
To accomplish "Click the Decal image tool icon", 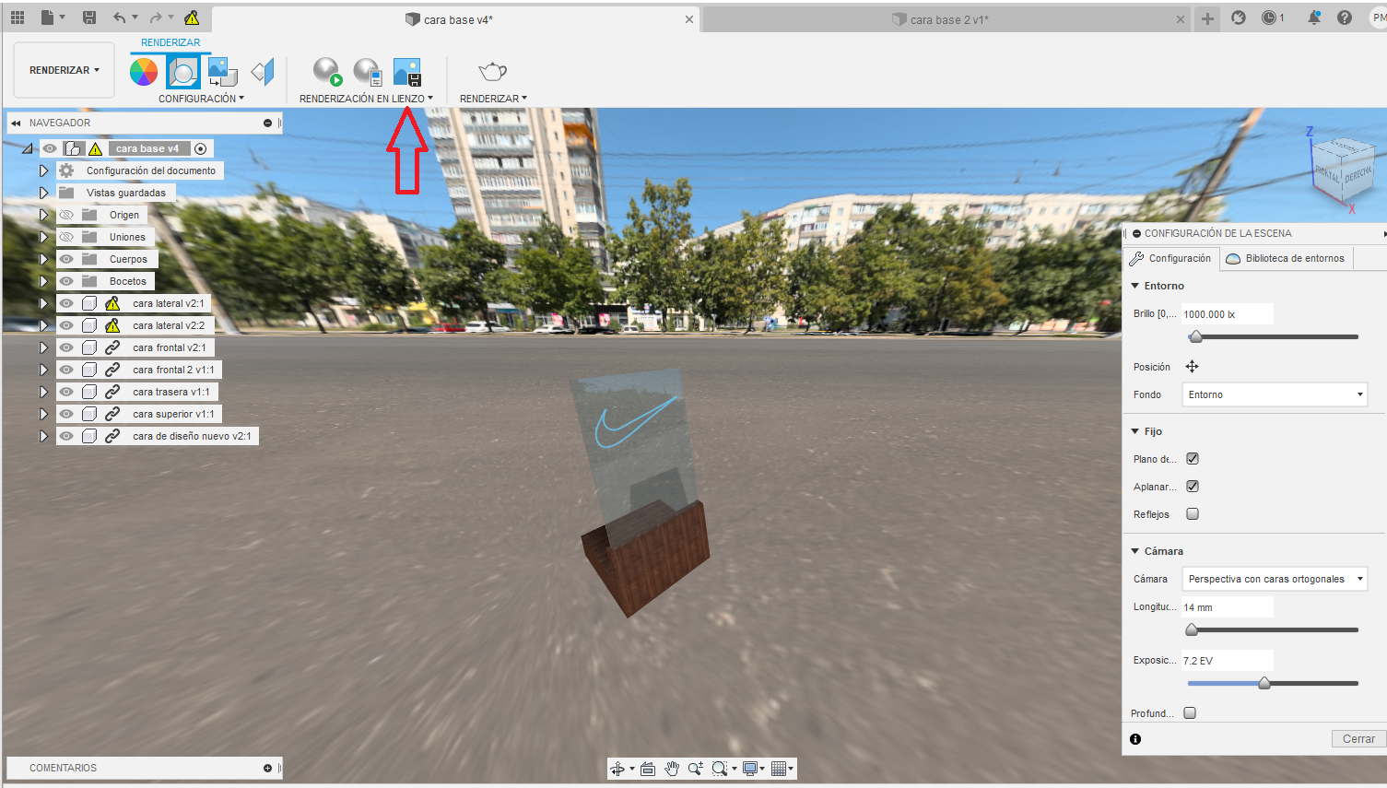I will pyautogui.click(x=222, y=72).
